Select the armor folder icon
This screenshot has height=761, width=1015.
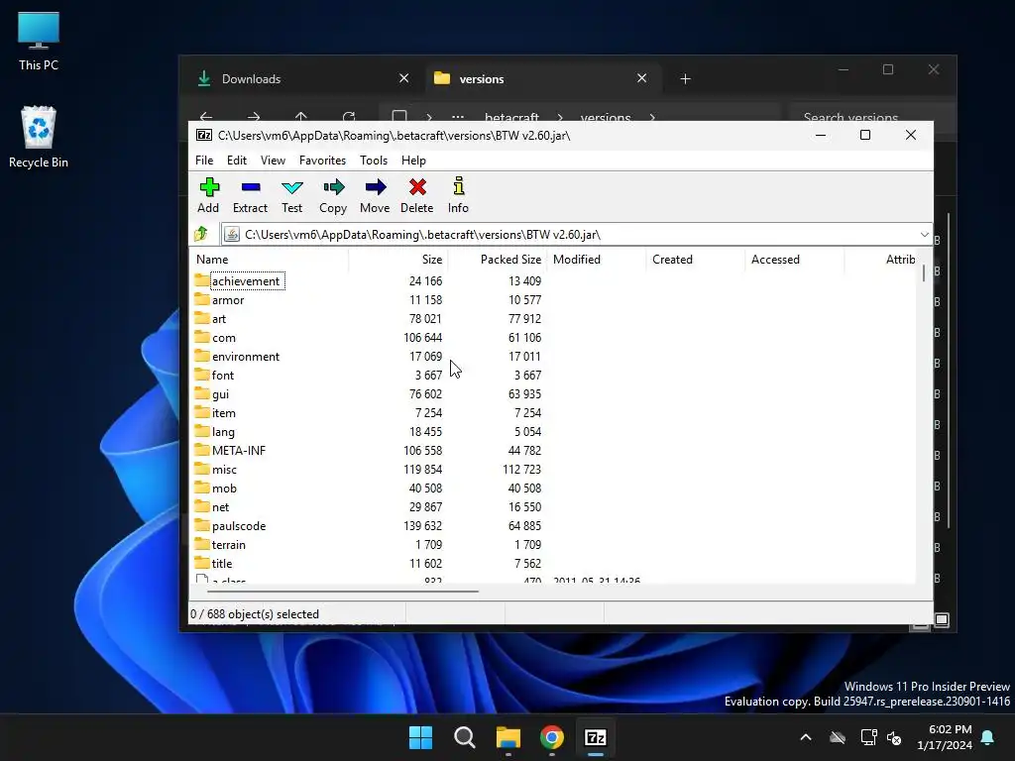click(202, 299)
